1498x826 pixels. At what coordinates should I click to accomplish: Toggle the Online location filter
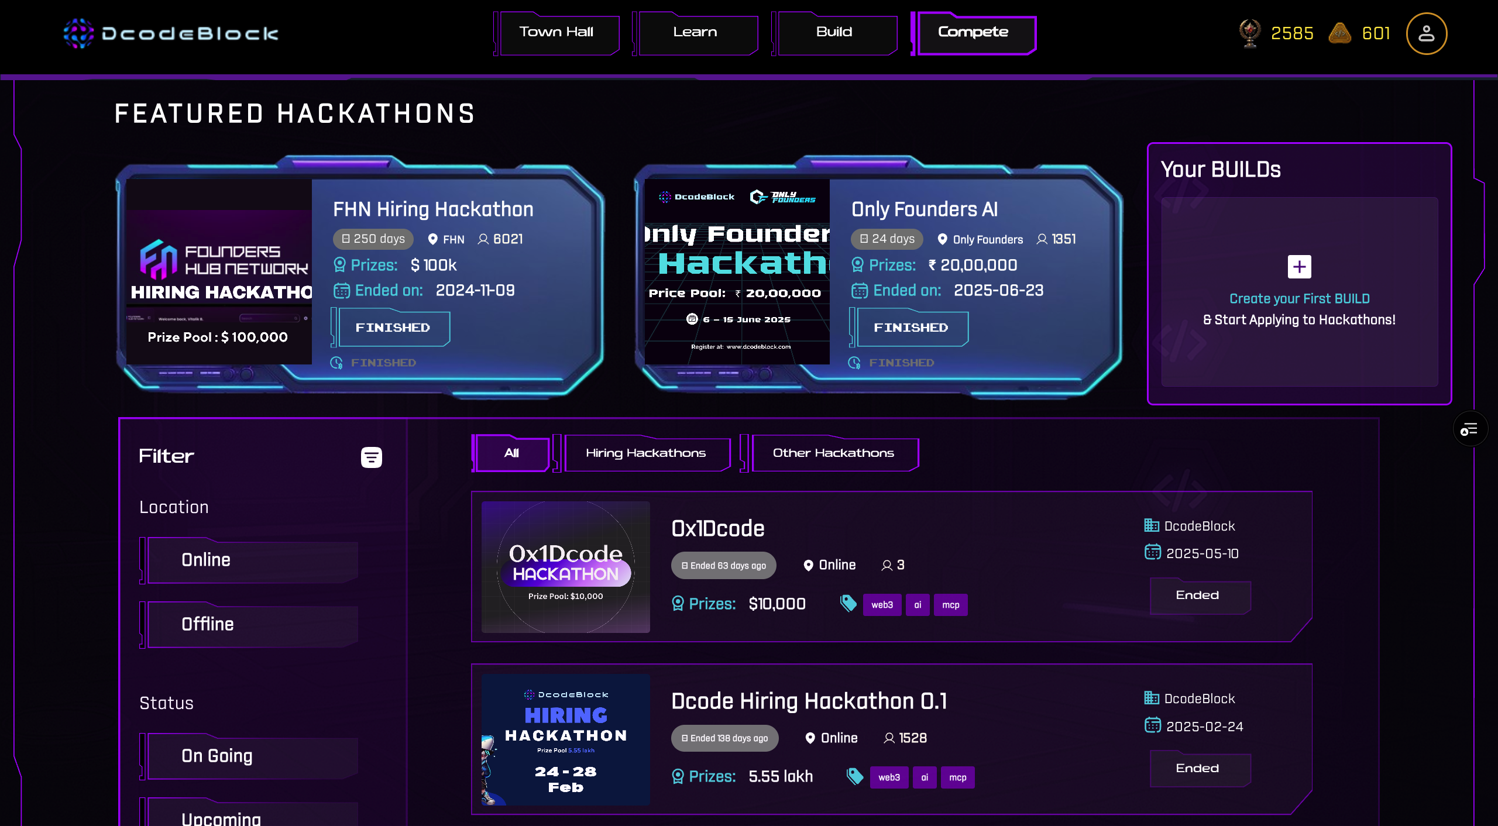click(249, 560)
